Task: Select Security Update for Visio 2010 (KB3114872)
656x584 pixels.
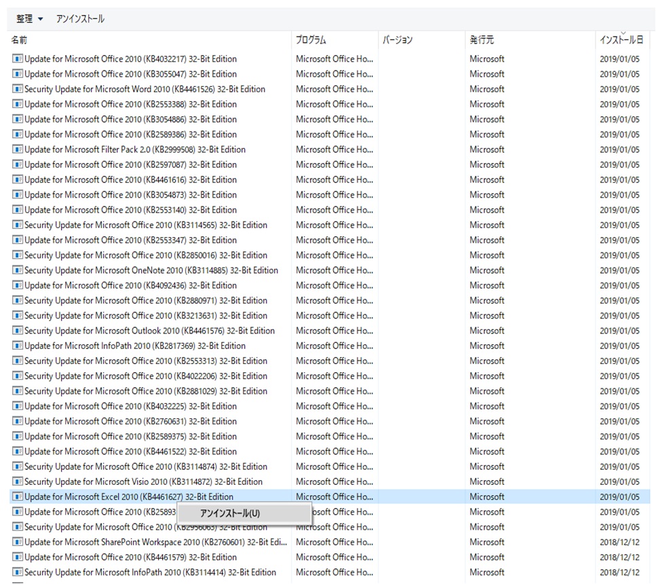Action: [144, 481]
